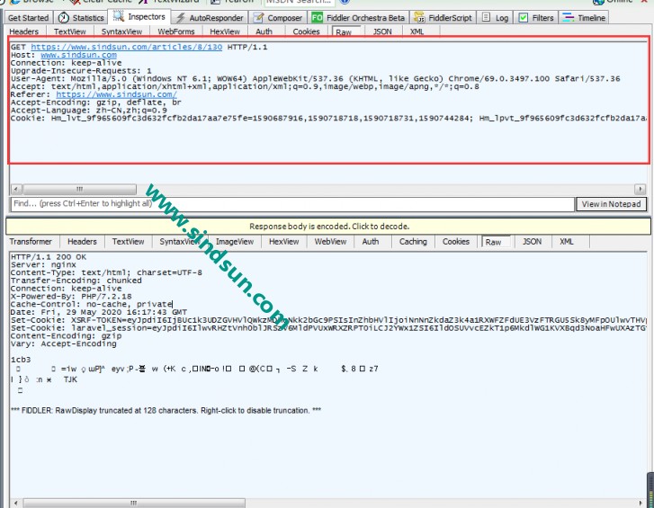The height and width of the screenshot is (508, 654).
Task: Select response Auth tab
Action: tap(371, 242)
